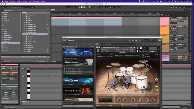Screen dimensions: 194x109
Task: Toggle Link button in Live control bar
Action: (3, 7)
